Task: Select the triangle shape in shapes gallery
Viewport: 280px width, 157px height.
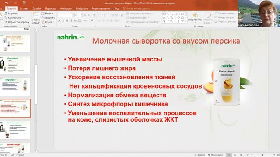Action: (x=164, y=17)
